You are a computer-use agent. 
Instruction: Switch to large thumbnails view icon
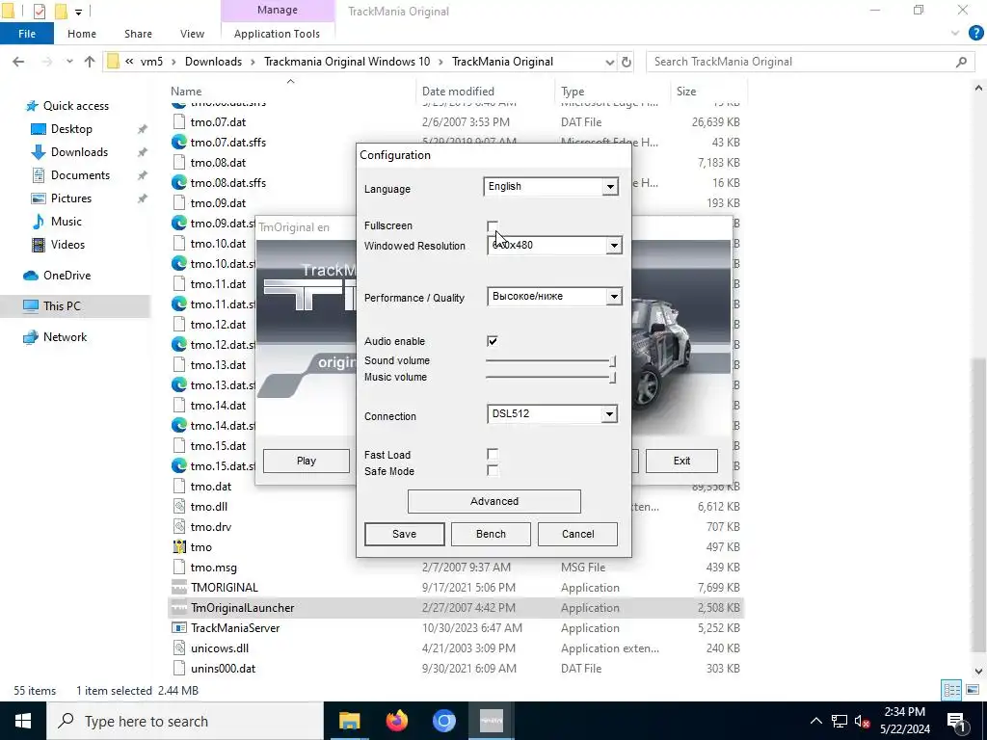973,690
